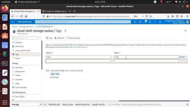Open Azure Cloud Shell icon

135,22
